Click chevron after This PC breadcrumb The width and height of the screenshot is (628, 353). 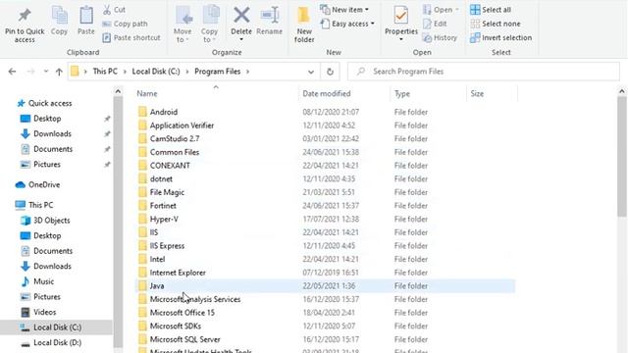pos(125,72)
